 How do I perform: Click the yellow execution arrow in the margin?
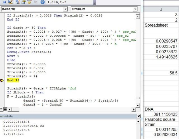[x=3, y=80]
